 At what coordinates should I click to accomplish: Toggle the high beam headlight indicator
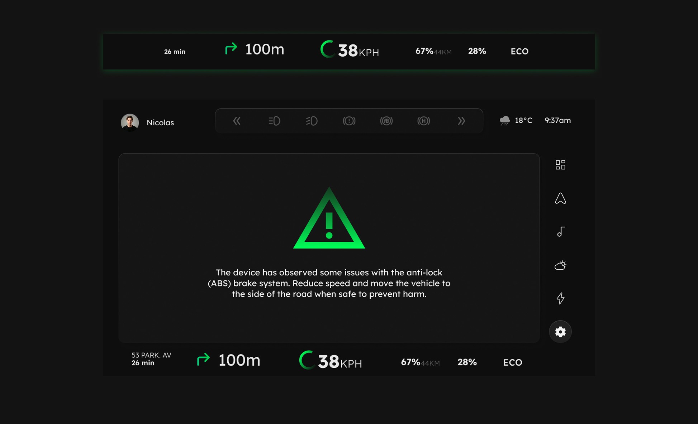(x=274, y=121)
